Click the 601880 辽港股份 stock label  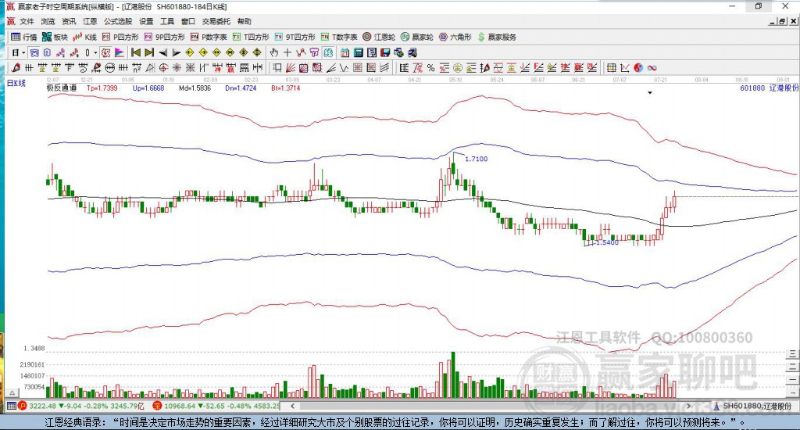770,88
